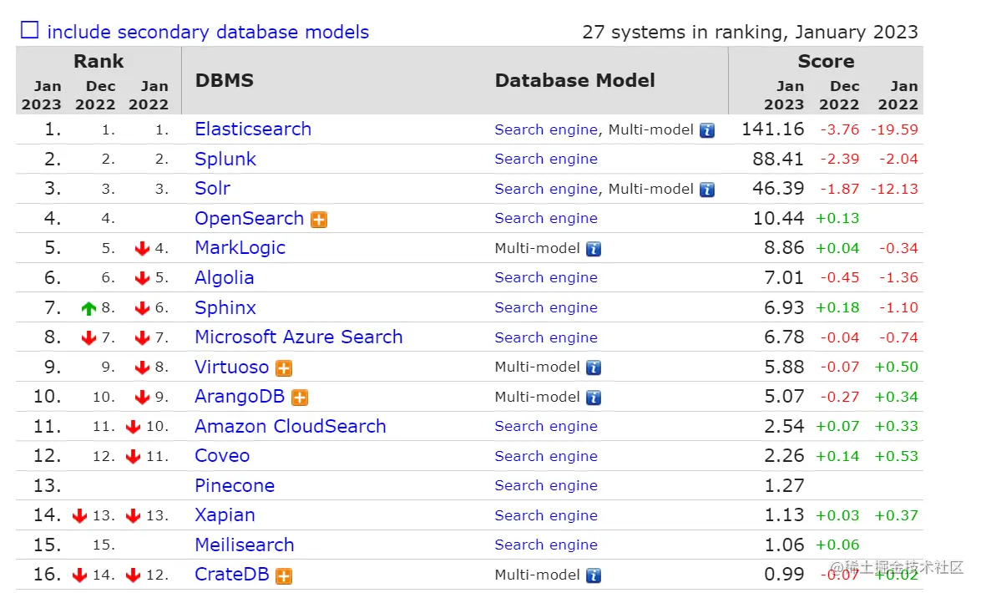Click the orange plus icon beside OpenSearch
This screenshot has height=593, width=981.
click(x=319, y=220)
